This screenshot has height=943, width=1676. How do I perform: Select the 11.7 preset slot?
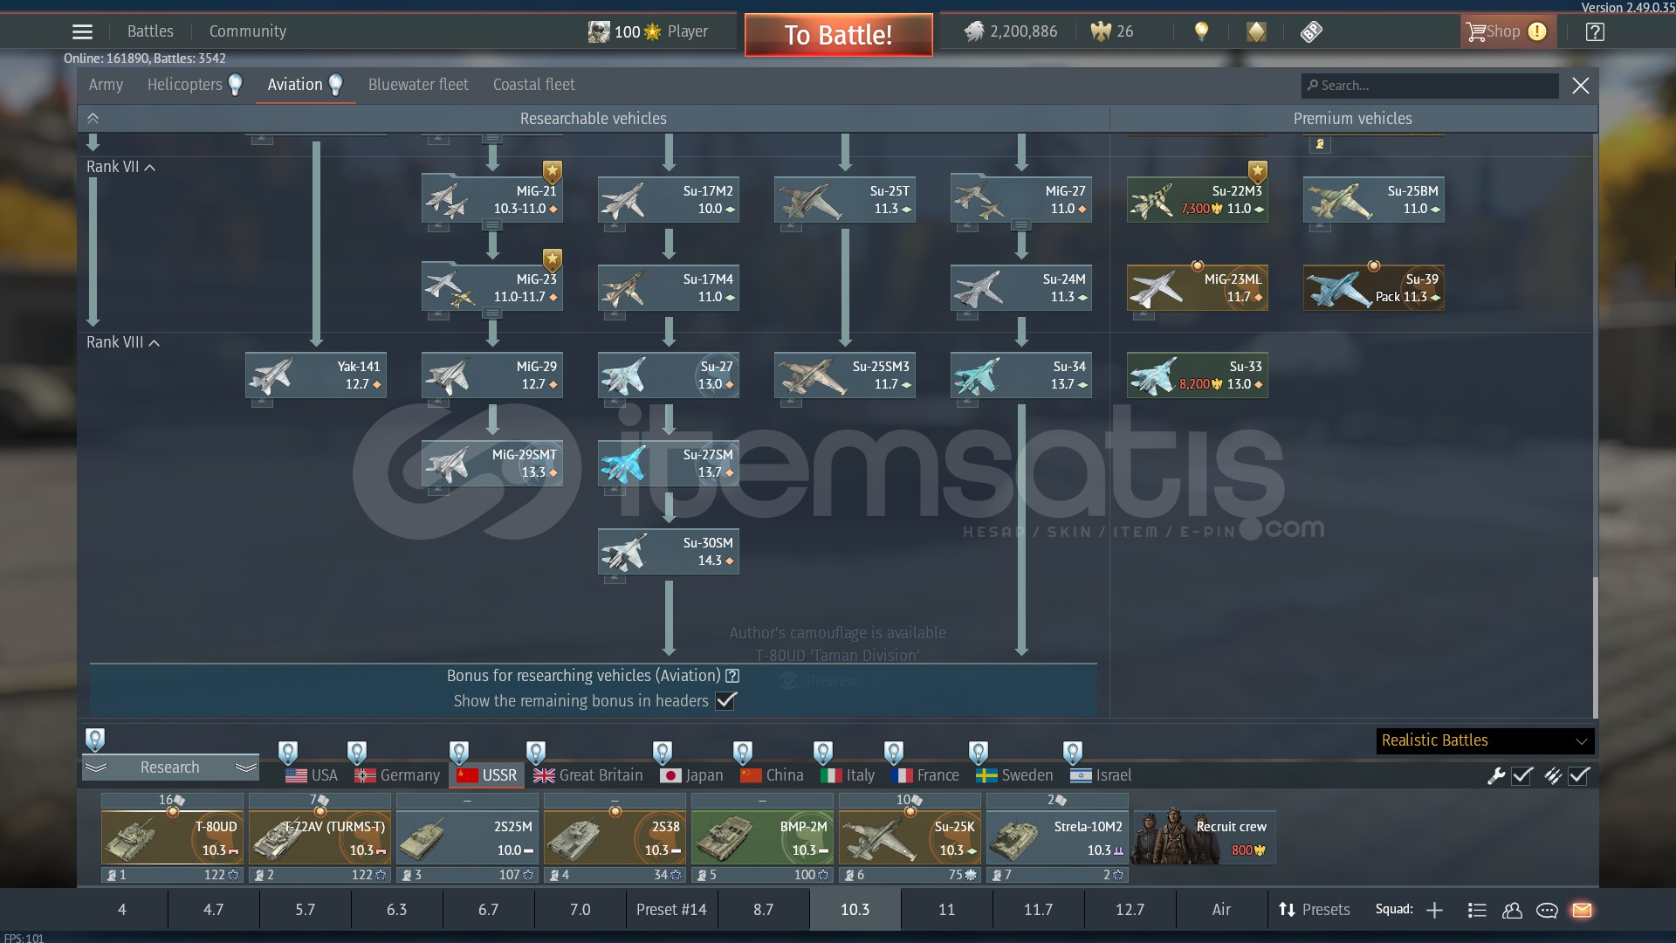tap(1038, 910)
